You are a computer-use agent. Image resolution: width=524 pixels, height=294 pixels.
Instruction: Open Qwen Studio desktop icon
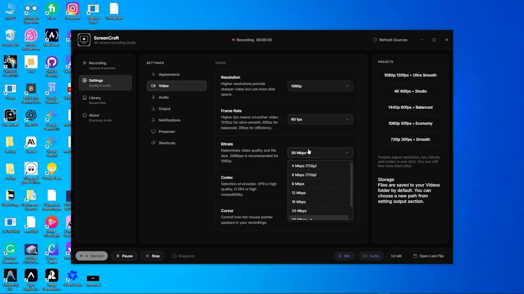[72, 278]
